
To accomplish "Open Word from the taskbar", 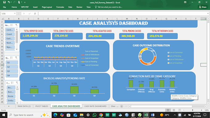I will click(x=153, y=115).
